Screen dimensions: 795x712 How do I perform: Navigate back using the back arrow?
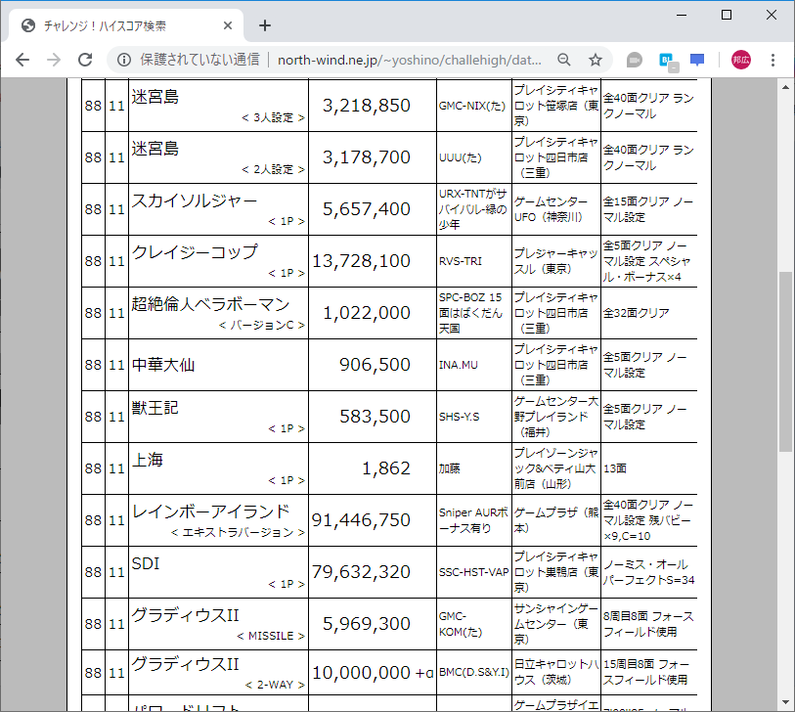(x=22, y=59)
